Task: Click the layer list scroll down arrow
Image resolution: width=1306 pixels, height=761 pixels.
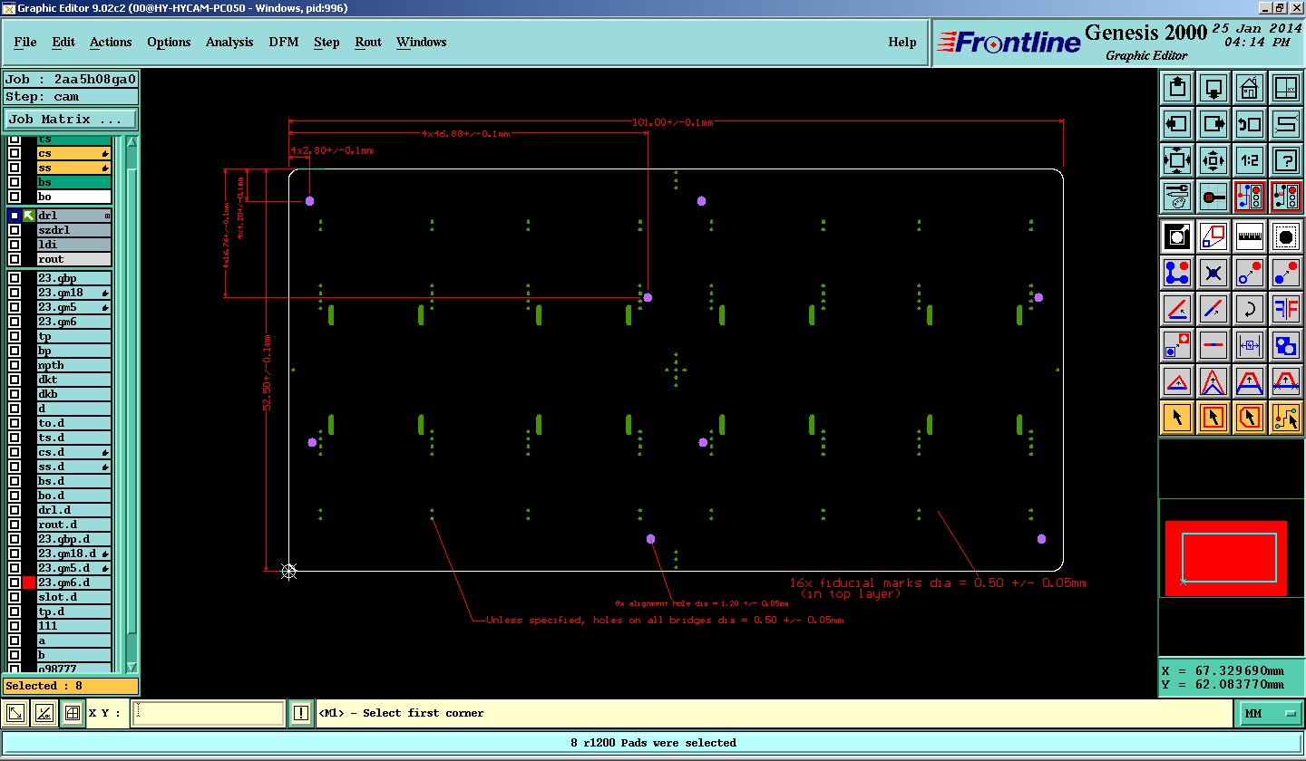Action: pos(132,667)
